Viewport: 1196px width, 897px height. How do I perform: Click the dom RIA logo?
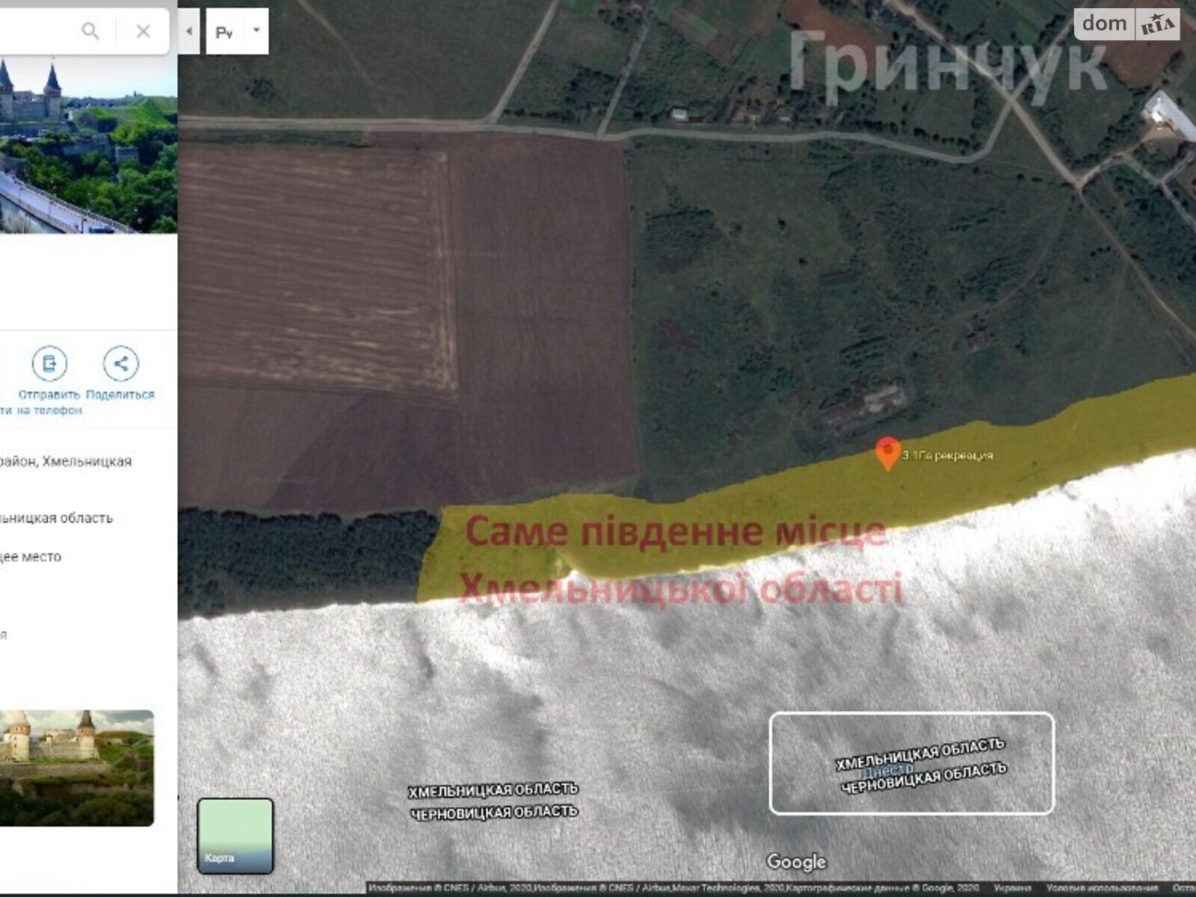coord(1128,24)
